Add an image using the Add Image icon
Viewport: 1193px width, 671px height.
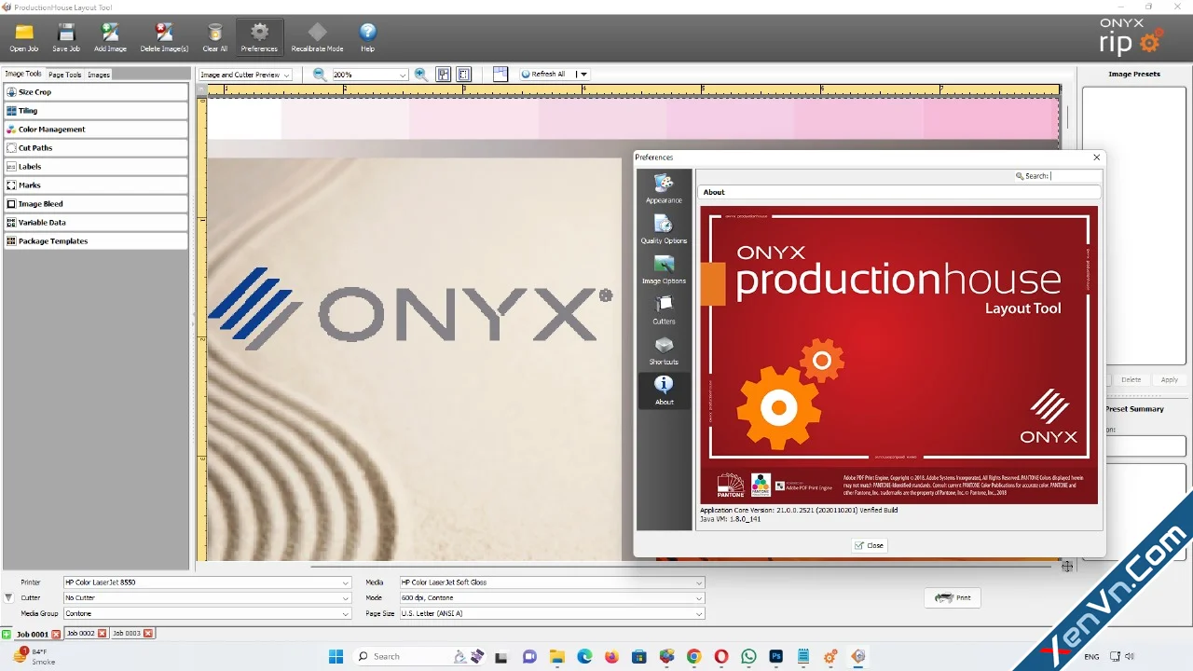[x=110, y=37]
